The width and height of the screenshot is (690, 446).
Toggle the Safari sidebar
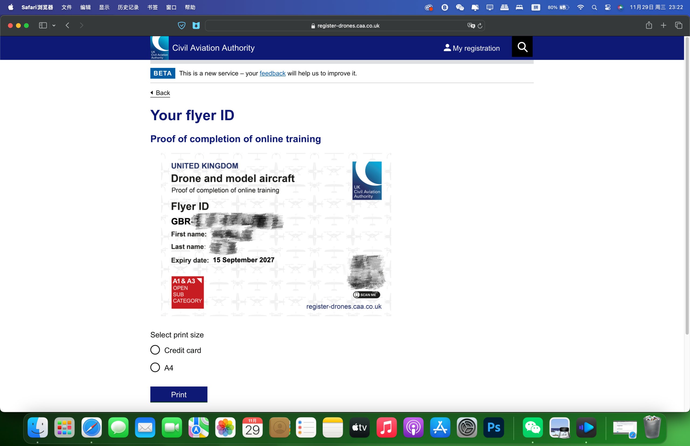43,26
